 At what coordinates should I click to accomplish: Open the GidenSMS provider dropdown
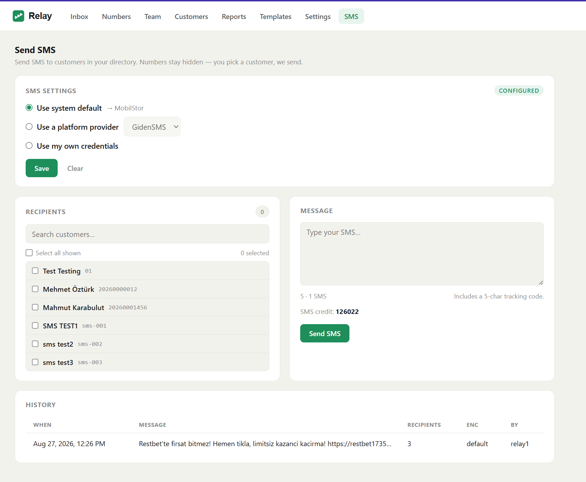click(152, 127)
